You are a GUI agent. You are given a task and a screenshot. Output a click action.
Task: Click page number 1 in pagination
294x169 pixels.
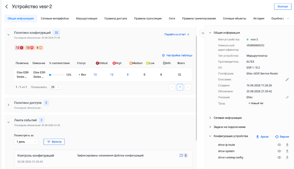[x=180, y=87]
